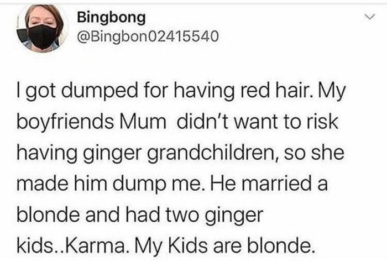The height and width of the screenshot is (267, 387).
Task: Click the words 'boyfriends Mum' in tweet
Action: pos(91,122)
